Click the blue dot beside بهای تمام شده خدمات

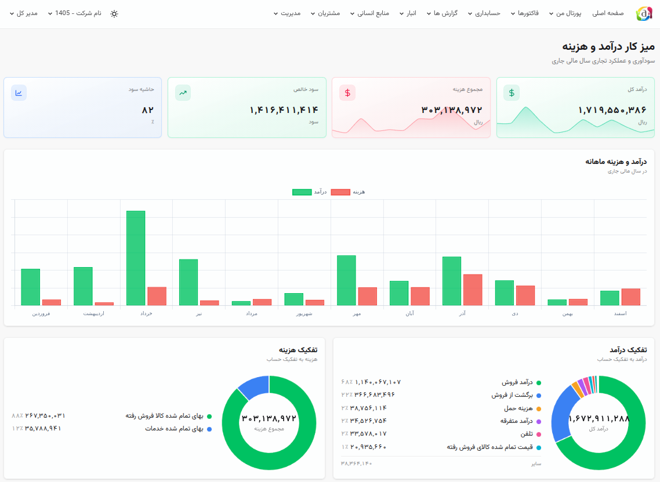(x=209, y=429)
